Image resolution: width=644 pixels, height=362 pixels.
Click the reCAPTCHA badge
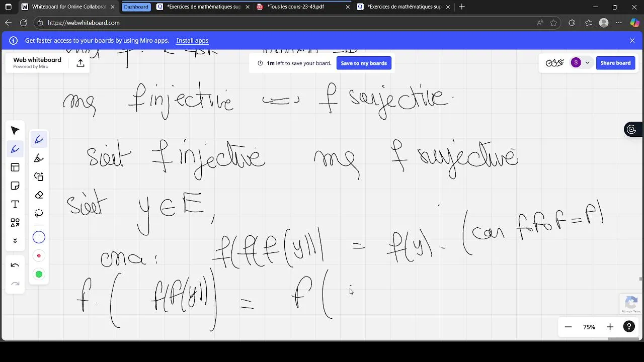[x=631, y=304]
